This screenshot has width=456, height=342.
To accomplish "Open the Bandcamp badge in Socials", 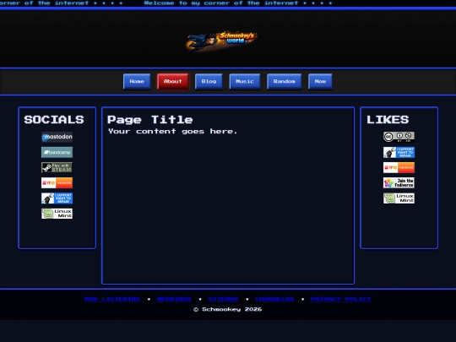I will coord(57,152).
